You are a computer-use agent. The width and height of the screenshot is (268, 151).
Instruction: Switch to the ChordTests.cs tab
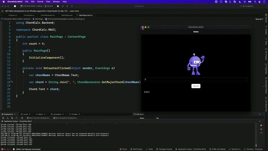[29, 15]
